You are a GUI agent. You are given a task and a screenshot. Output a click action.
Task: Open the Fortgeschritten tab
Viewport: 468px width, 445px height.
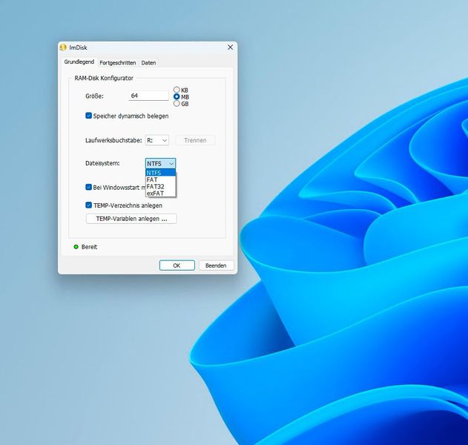pyautogui.click(x=118, y=63)
